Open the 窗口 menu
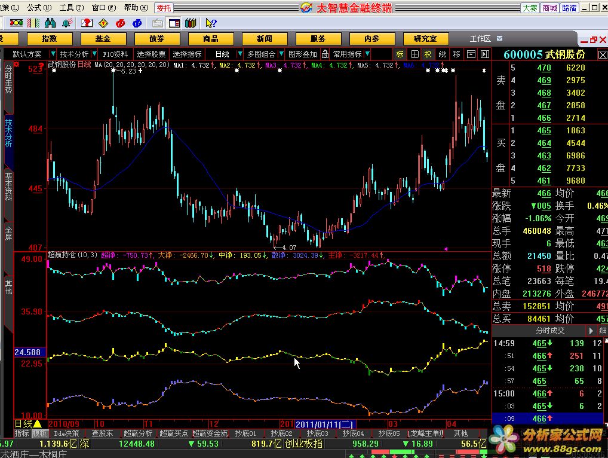 point(104,7)
